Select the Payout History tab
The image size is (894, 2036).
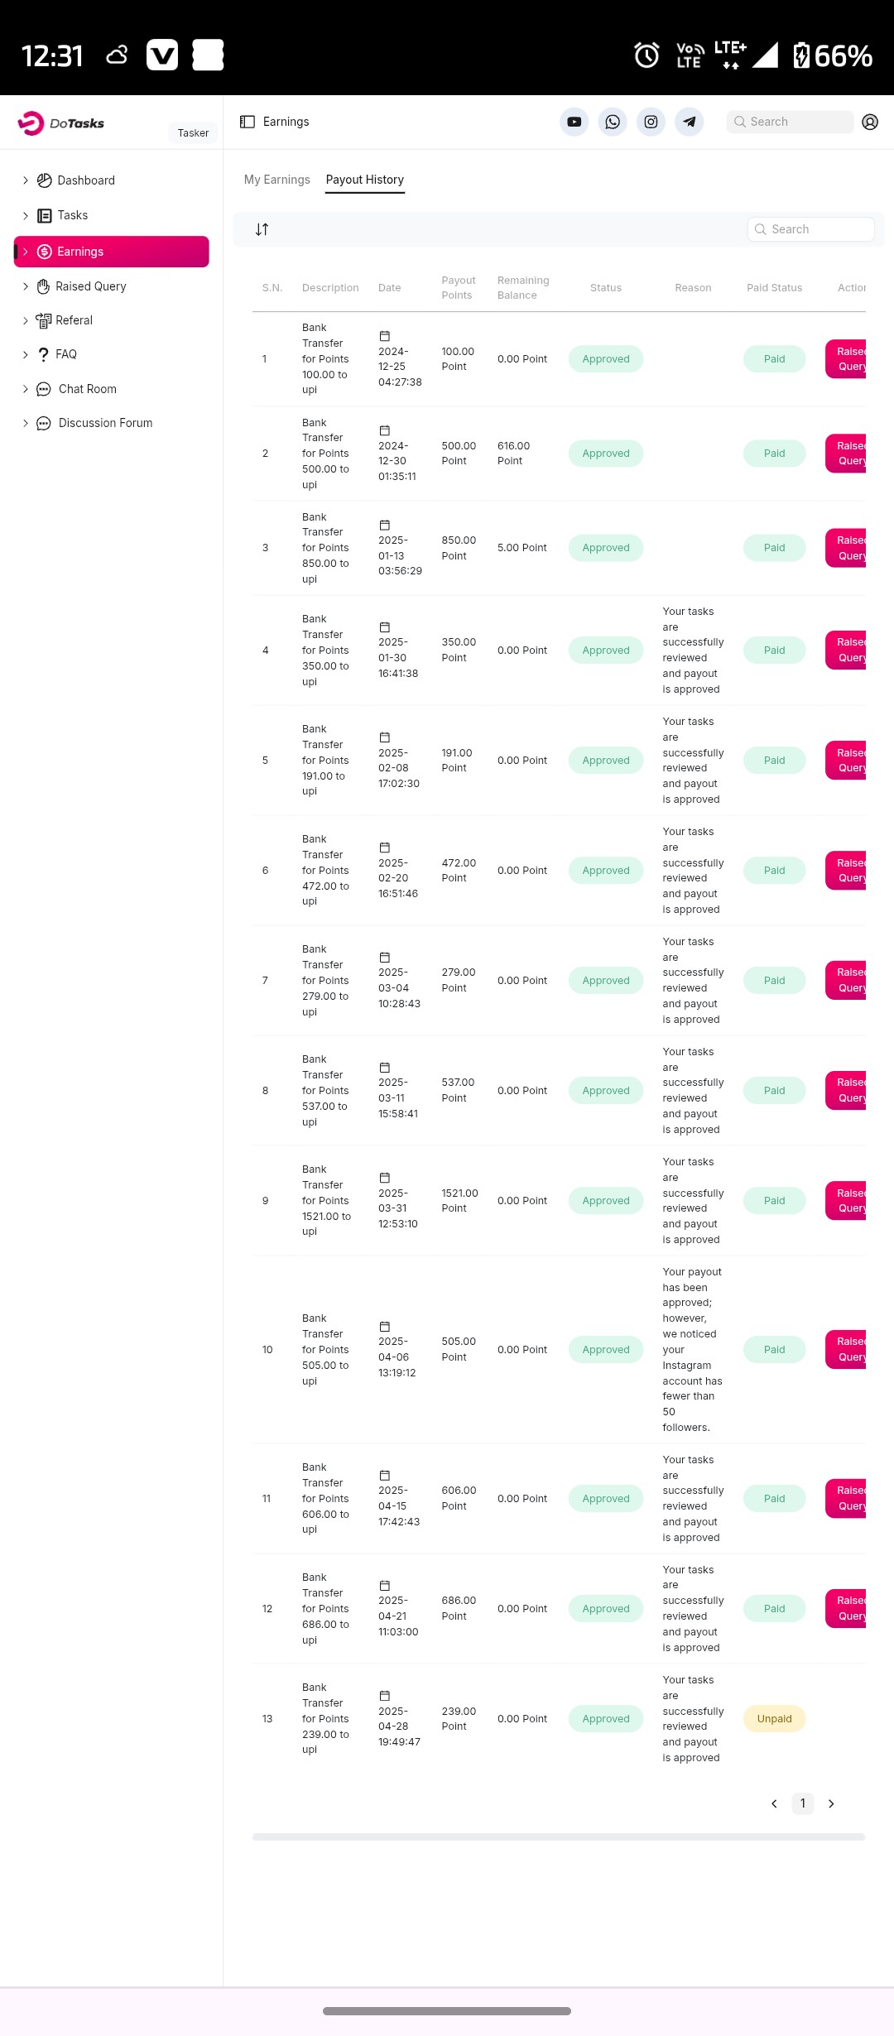pos(365,180)
